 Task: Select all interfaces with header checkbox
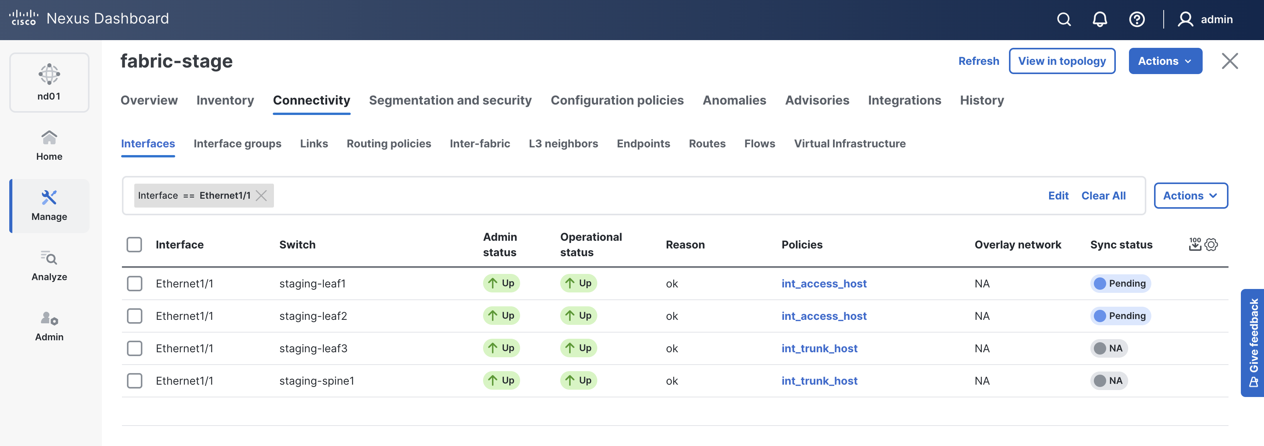coord(134,244)
